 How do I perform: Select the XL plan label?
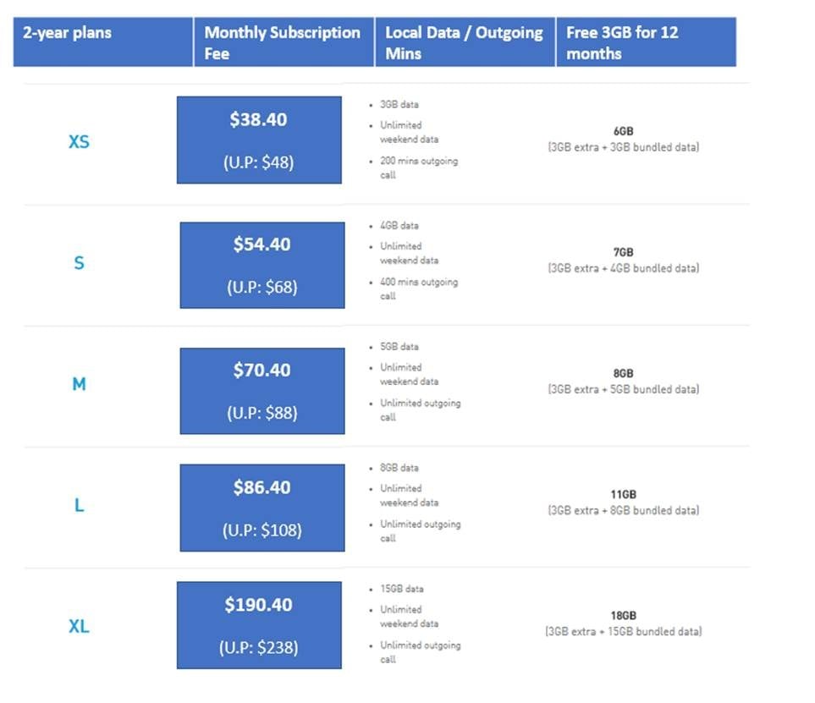tap(79, 627)
